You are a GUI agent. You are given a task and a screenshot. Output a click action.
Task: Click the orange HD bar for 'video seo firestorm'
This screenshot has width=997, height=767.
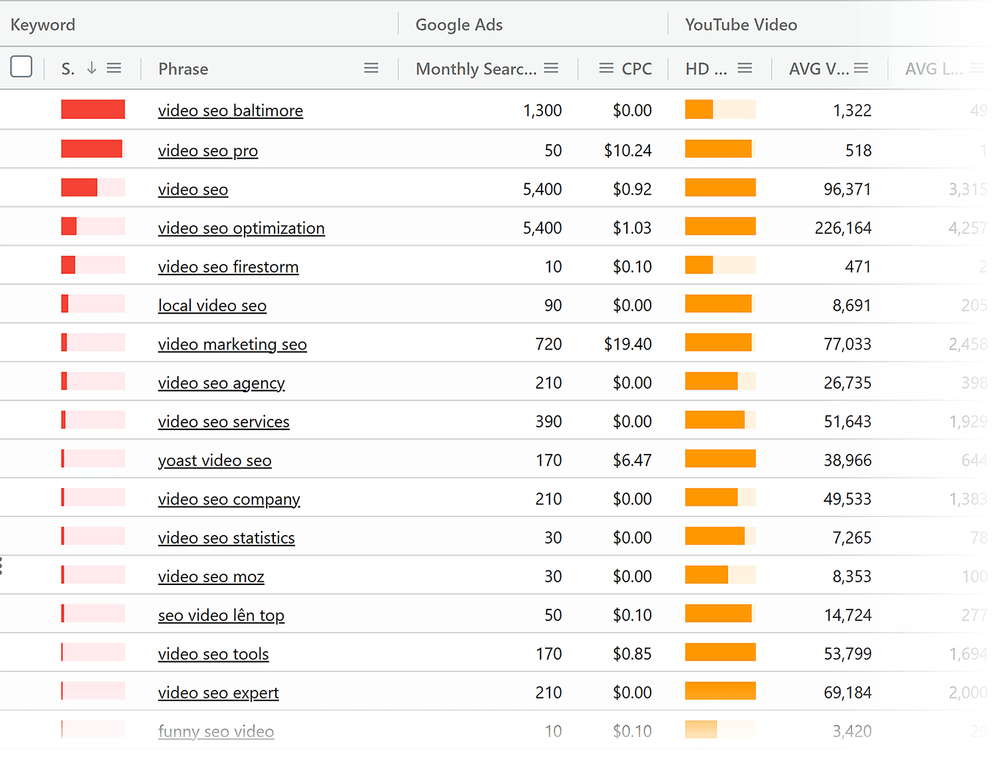[x=720, y=265]
